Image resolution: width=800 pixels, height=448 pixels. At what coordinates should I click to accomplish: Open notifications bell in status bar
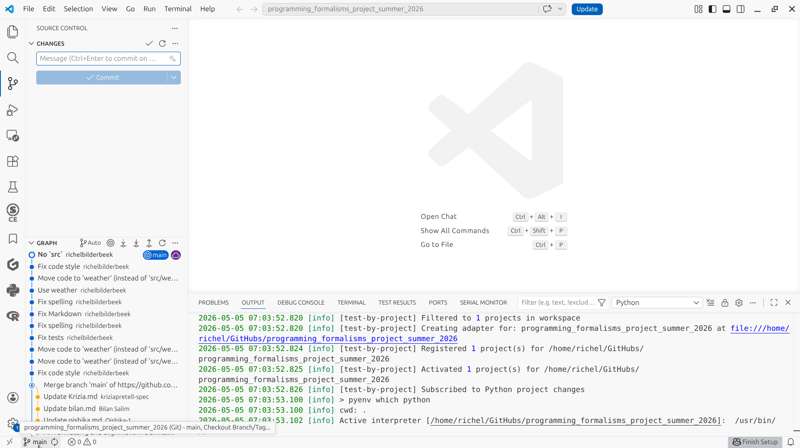tap(791, 442)
